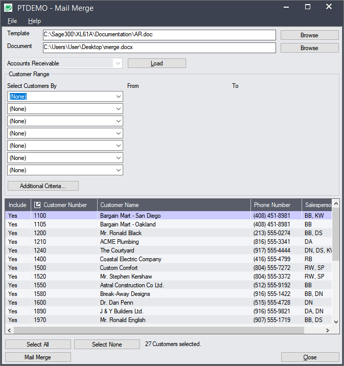This screenshot has height=366, width=344.
Task: Click the Select None button
Action: coord(107,345)
